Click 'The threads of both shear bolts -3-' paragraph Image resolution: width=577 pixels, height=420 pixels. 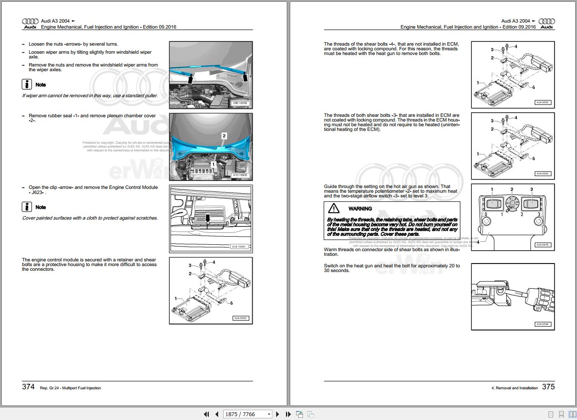point(392,122)
